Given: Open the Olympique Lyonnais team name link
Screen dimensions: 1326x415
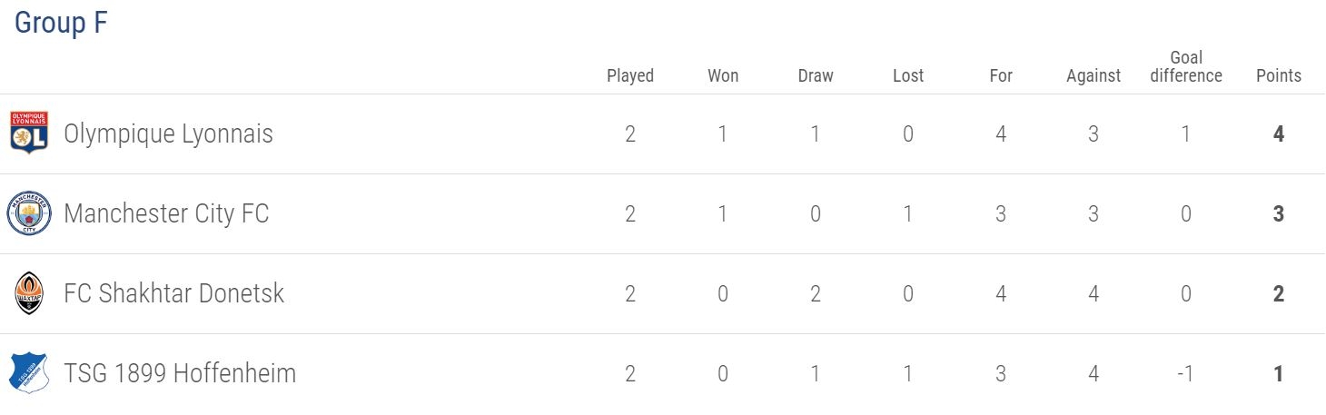Looking at the screenshot, I should point(168,134).
